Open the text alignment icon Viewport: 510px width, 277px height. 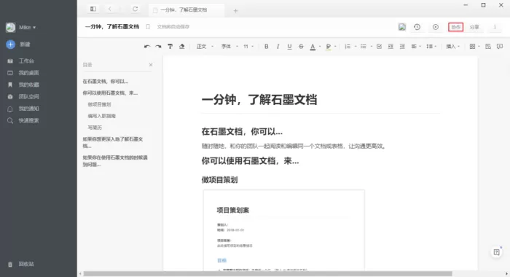pos(414,47)
